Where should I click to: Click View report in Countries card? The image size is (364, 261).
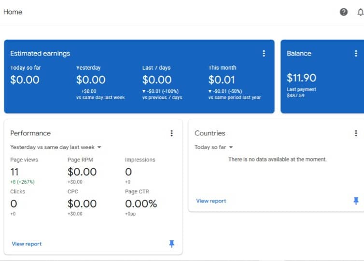tap(211, 201)
